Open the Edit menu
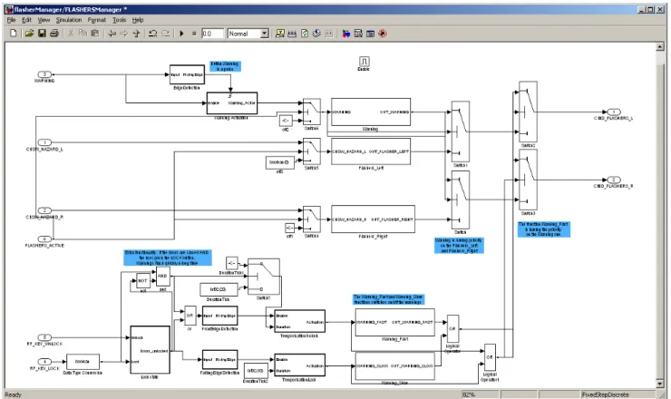 26,20
